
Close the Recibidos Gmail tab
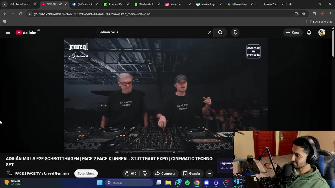pos(35,4)
